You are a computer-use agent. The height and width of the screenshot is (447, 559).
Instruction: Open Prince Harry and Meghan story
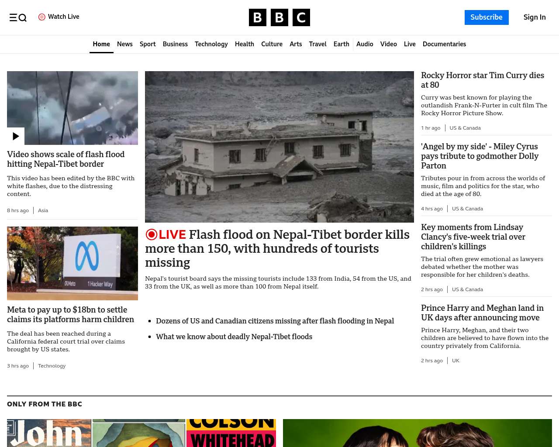pos(483,313)
